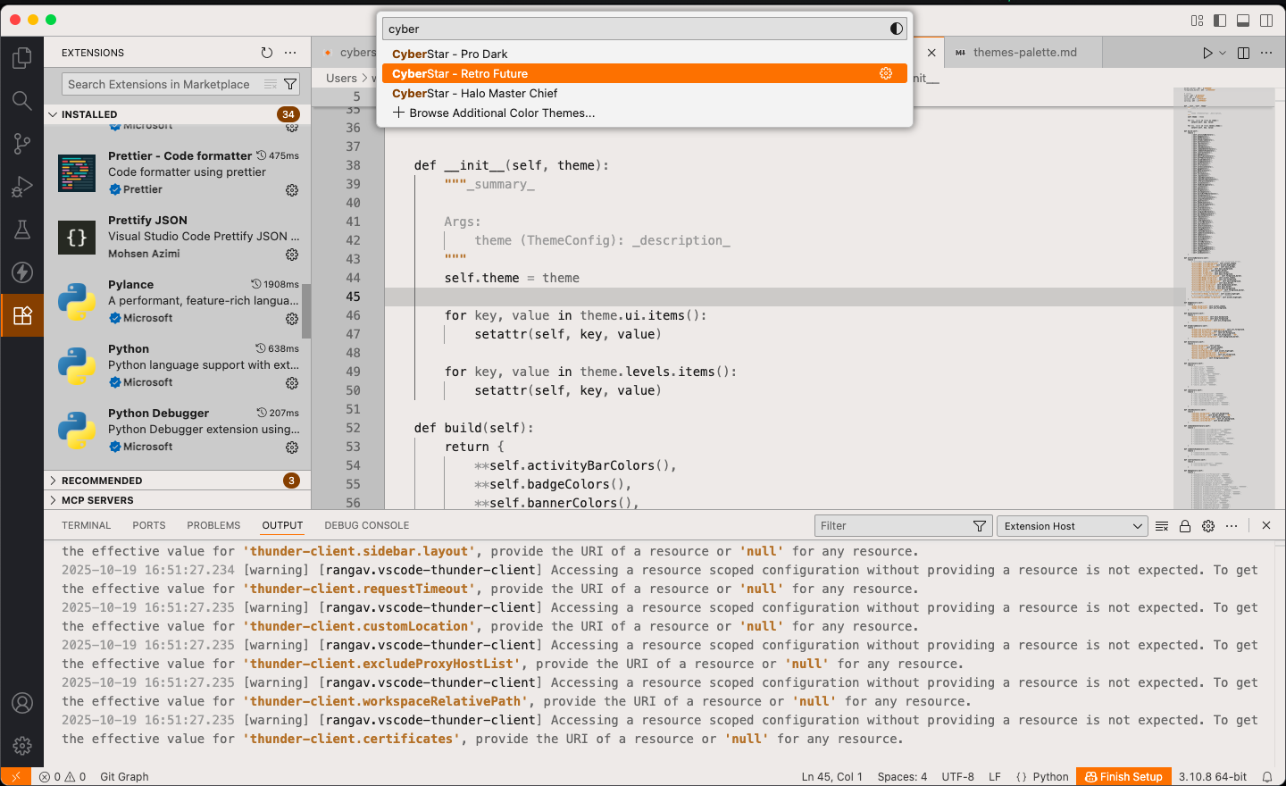Open Pylance extension manage gear

pyautogui.click(x=292, y=319)
